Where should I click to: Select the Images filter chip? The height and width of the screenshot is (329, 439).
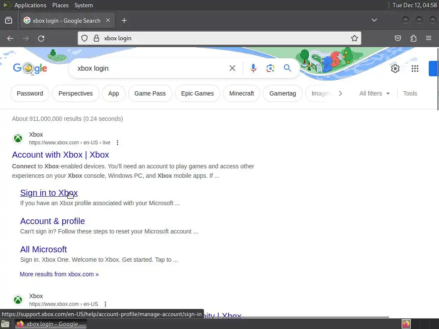[x=320, y=93]
